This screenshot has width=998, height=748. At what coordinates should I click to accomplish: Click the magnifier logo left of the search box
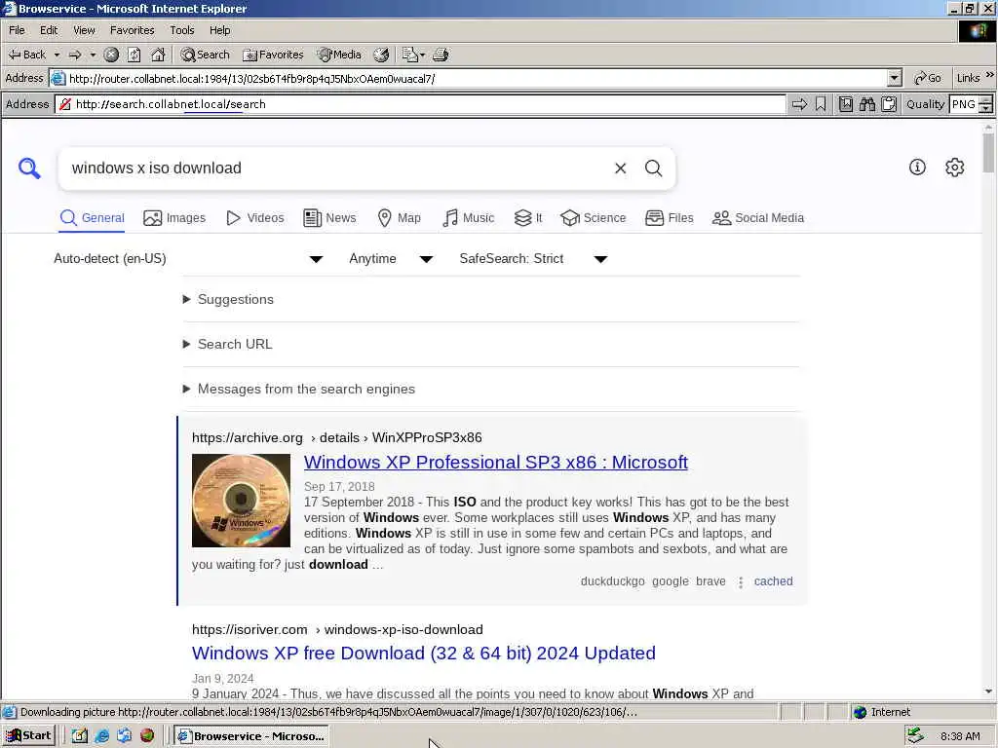click(29, 168)
